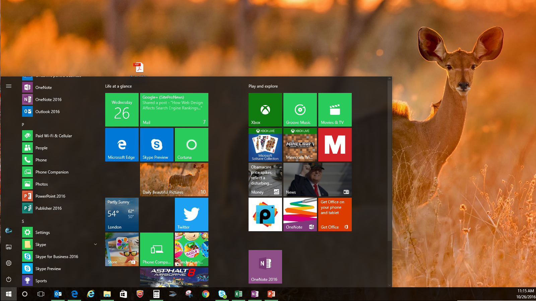Open File Explorer from start sidebar
536x301 pixels.
(9, 247)
